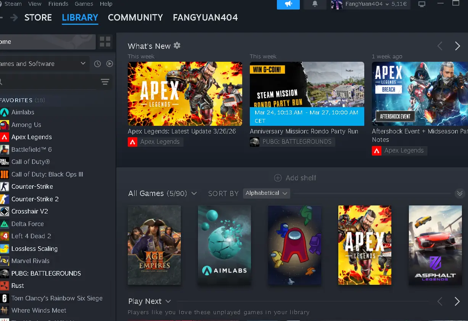
Task: Click the Counter-Strike 2 list icon
Action: pyautogui.click(x=4, y=199)
